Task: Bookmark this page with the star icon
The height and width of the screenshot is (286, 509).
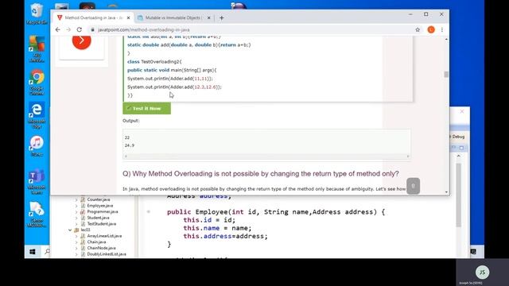Action: 418,29
